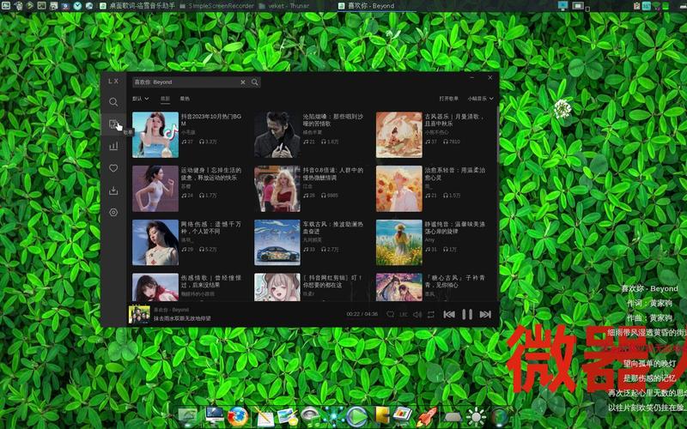Open the speaker music note dock icon
Screen dimensions: 687x429
coord(311,416)
